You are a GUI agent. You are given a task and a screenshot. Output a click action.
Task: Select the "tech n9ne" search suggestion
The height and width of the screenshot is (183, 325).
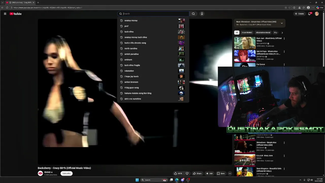point(153,32)
